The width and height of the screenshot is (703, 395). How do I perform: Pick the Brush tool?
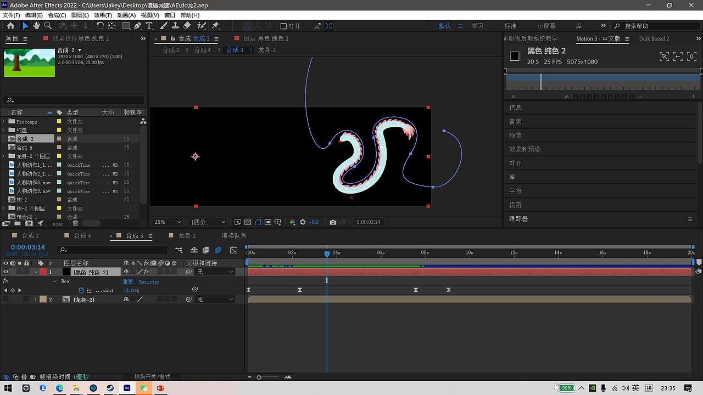(x=164, y=26)
